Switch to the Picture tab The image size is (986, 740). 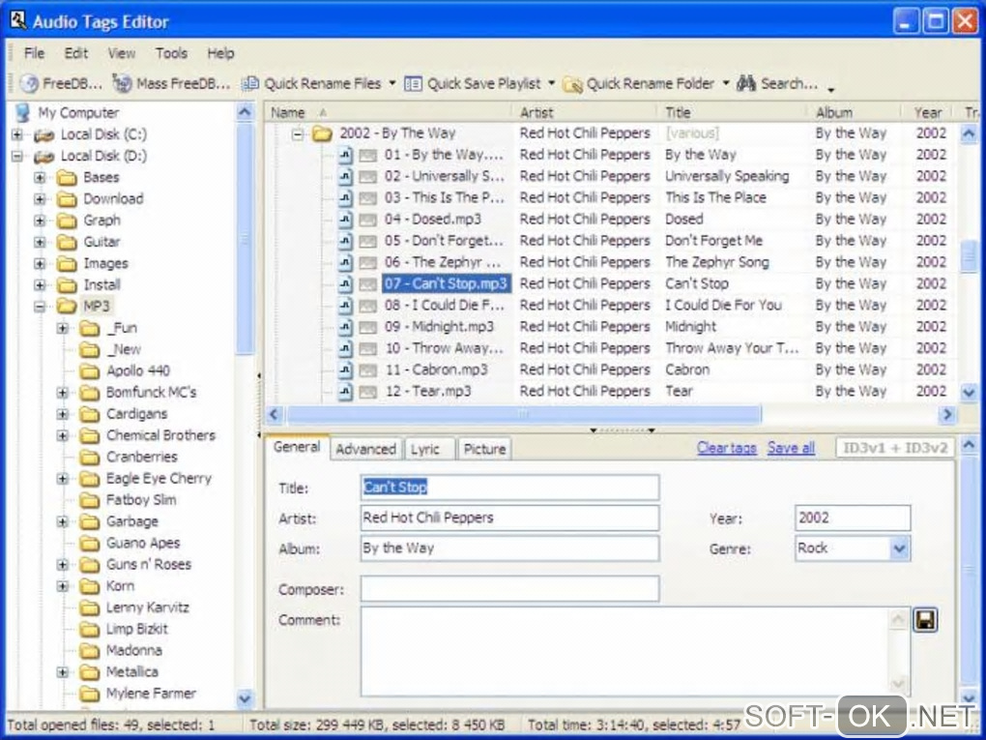coord(484,449)
